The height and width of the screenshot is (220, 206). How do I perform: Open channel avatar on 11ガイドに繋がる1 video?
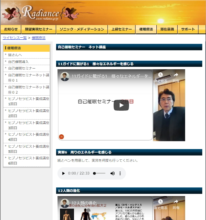coord(65,76)
